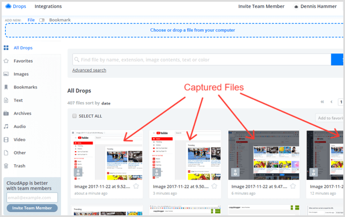Click the '407 files sort by' text
345x217 pixels.
(83, 103)
